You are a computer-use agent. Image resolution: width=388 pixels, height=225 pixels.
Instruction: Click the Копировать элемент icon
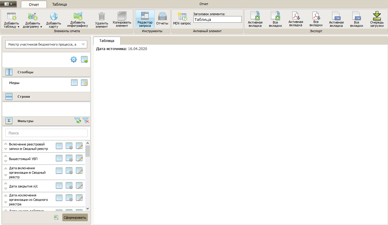point(122,16)
